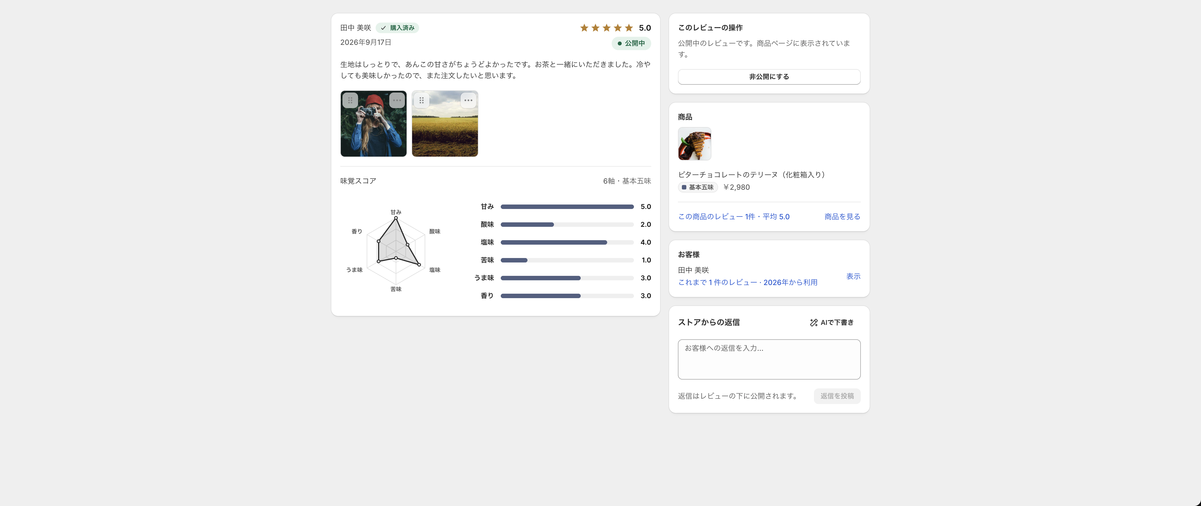Click the 塩味 score bar

pyautogui.click(x=567, y=242)
